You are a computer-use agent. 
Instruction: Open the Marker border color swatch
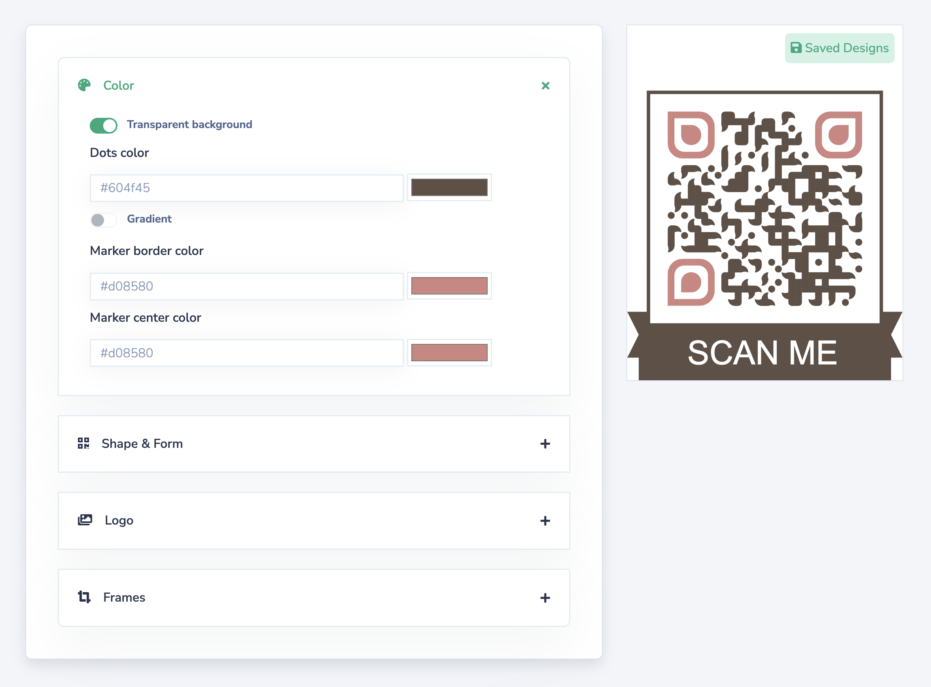click(x=449, y=286)
